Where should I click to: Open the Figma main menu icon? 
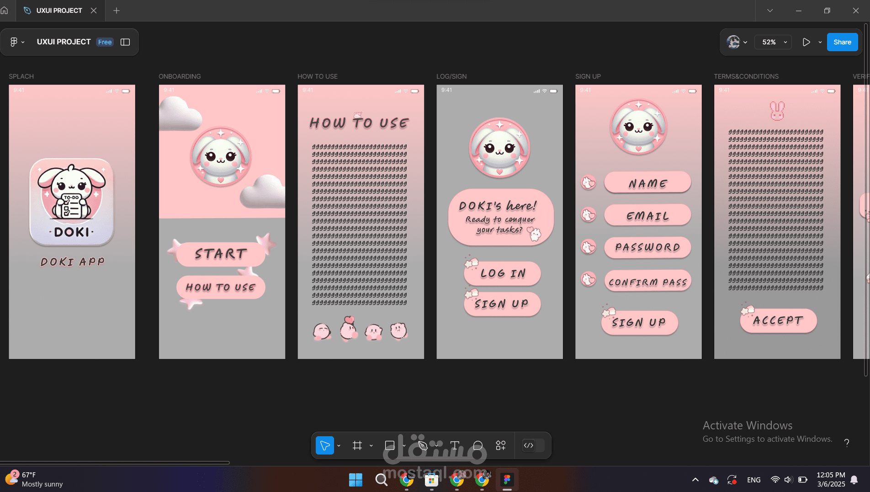click(x=14, y=42)
